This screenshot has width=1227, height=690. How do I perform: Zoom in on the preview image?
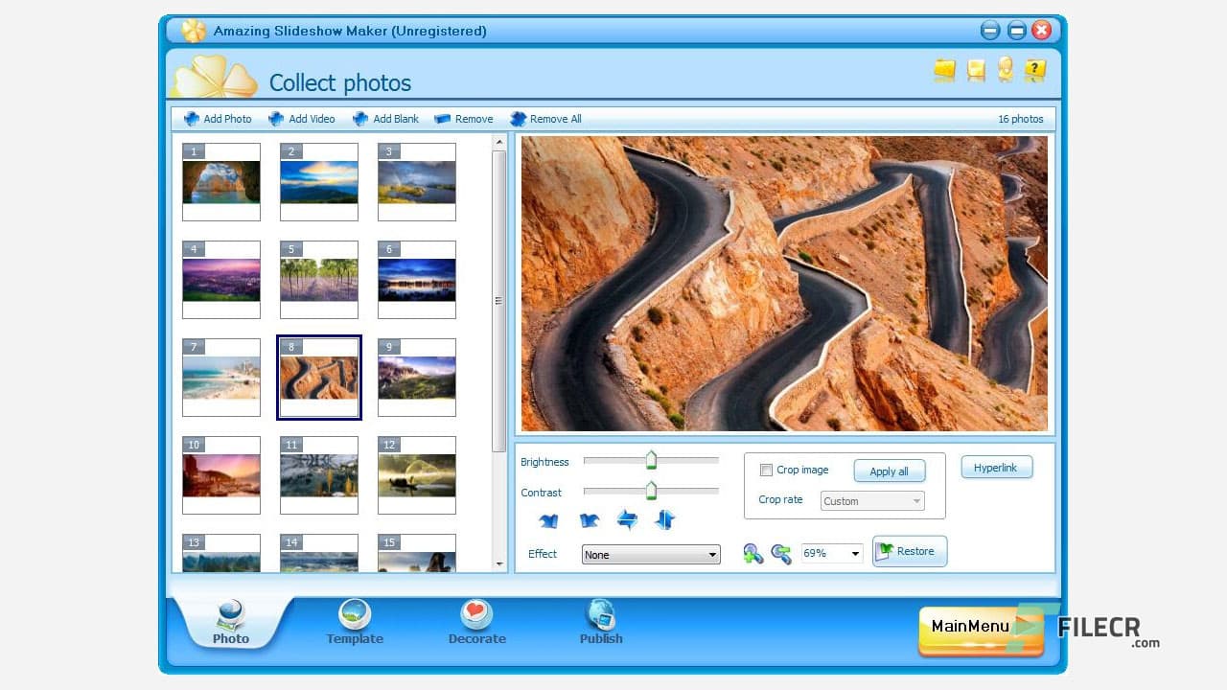[x=753, y=552]
